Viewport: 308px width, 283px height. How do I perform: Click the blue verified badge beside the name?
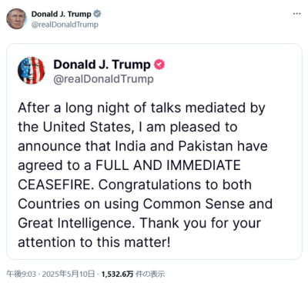pos(97,14)
